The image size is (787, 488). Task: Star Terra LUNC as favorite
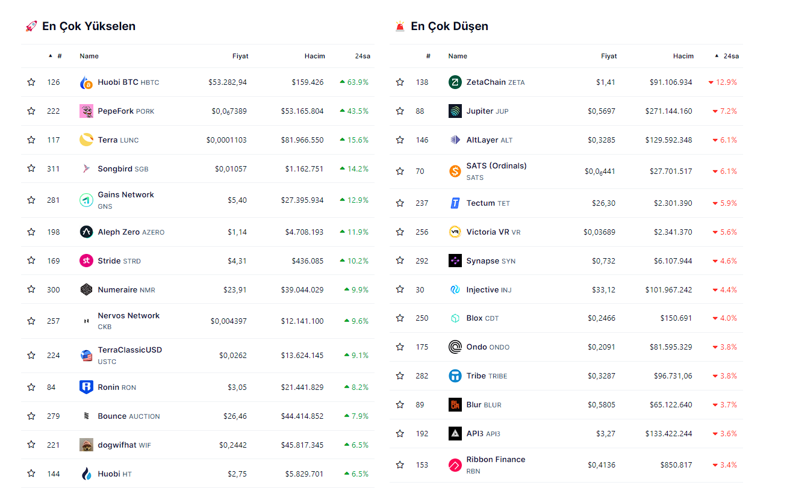tap(31, 140)
